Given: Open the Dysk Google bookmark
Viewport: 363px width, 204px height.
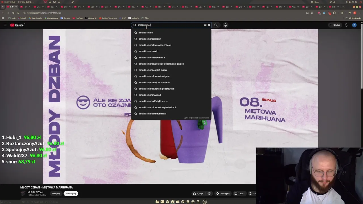Looking at the screenshot, I should pos(35,18).
